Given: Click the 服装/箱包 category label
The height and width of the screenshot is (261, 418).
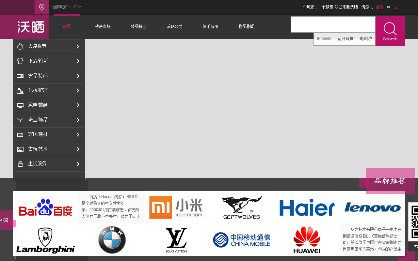Looking at the screenshot, I should 38,61.
